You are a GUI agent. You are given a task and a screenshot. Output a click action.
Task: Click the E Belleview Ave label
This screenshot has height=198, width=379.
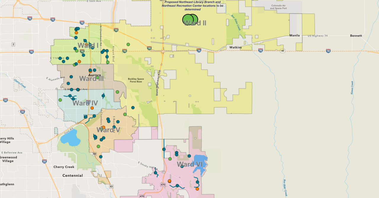(11, 153)
